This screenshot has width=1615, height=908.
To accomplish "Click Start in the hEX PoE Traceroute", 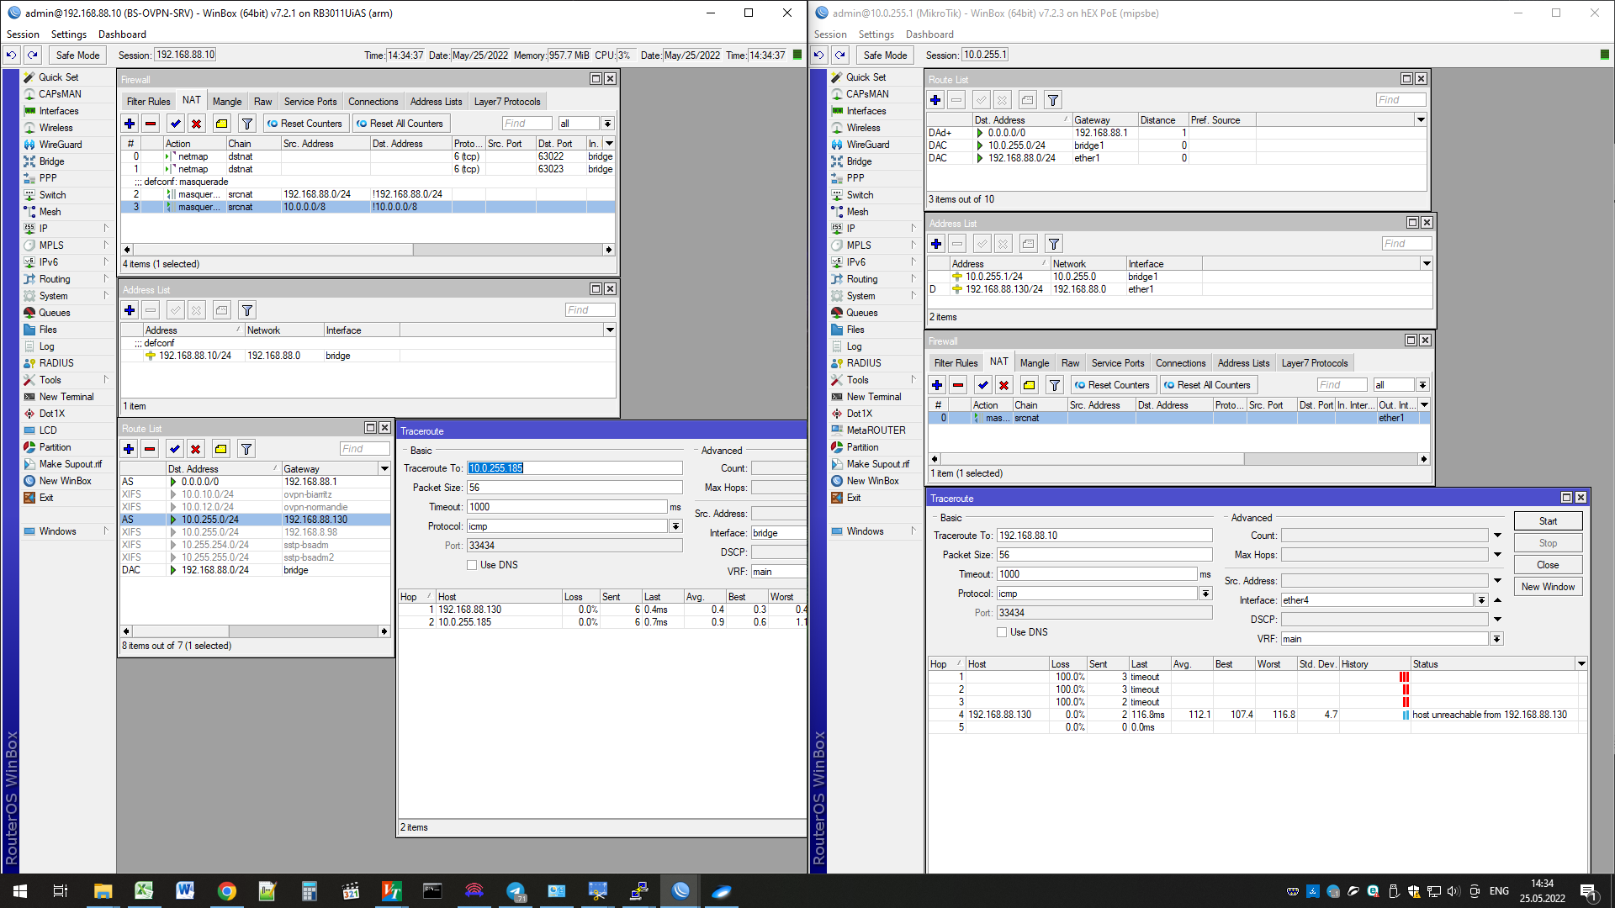I will click(x=1548, y=521).
